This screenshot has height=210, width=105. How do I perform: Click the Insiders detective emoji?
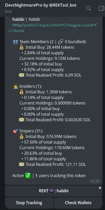15,86
